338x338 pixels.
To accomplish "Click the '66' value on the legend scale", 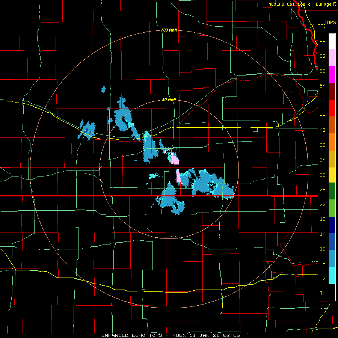I will coord(323,42).
